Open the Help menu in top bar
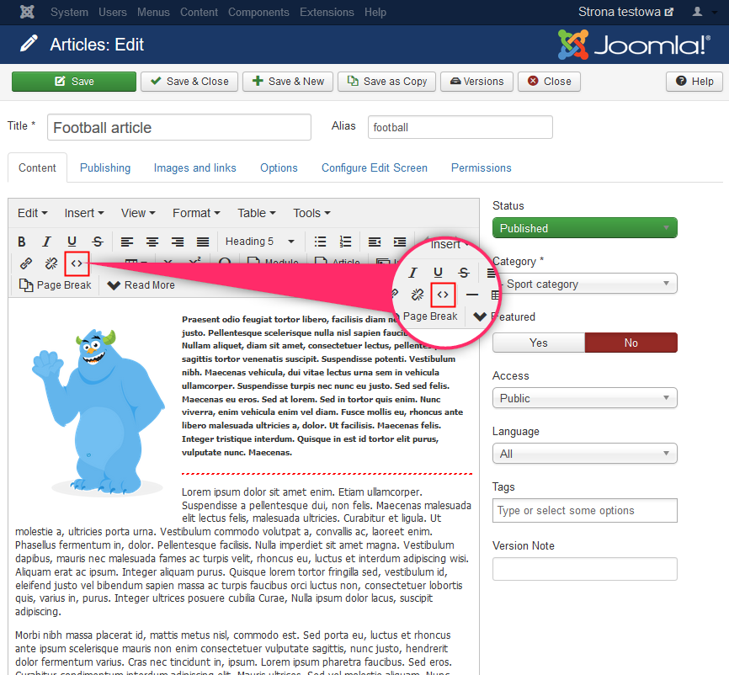 click(x=375, y=12)
